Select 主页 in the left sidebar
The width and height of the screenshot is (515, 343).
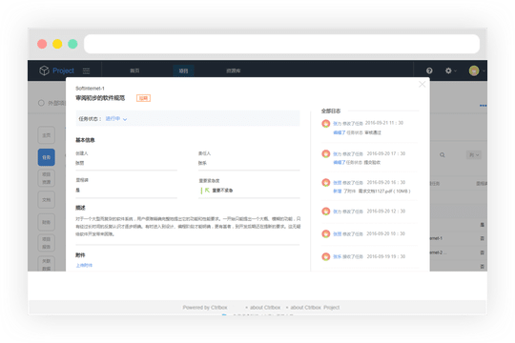pos(47,135)
